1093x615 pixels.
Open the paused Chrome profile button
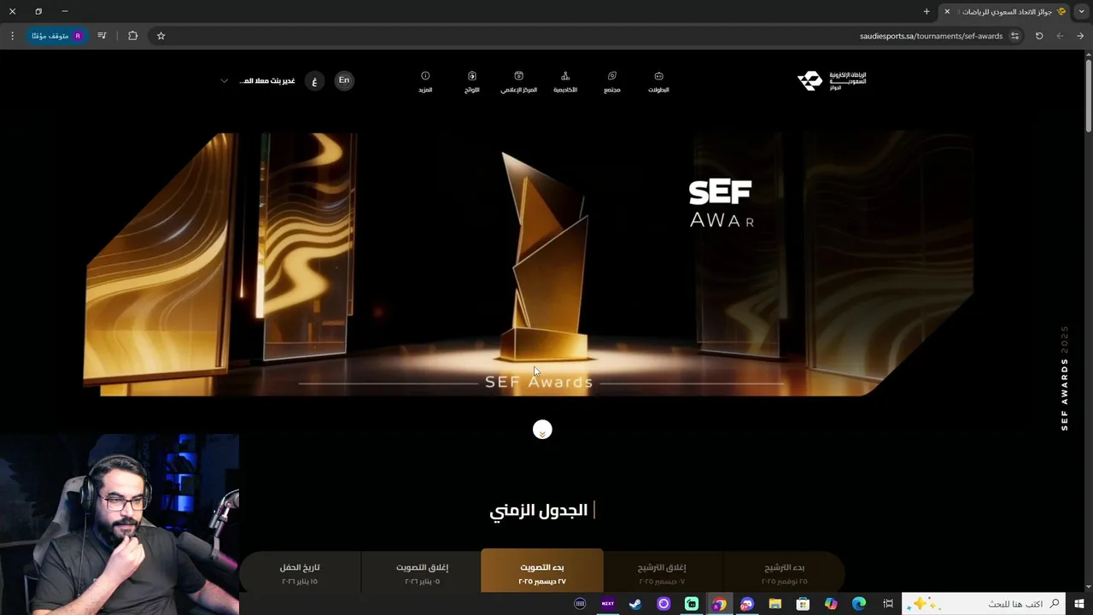(56, 36)
